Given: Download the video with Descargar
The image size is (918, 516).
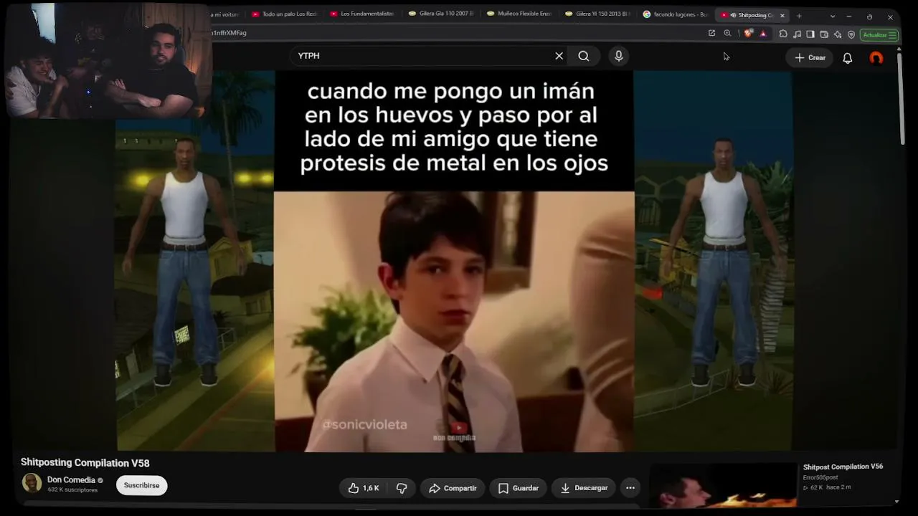Looking at the screenshot, I should (584, 488).
